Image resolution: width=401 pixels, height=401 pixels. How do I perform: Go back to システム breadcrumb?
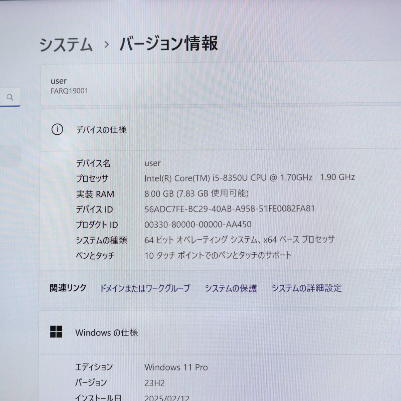[x=66, y=44]
